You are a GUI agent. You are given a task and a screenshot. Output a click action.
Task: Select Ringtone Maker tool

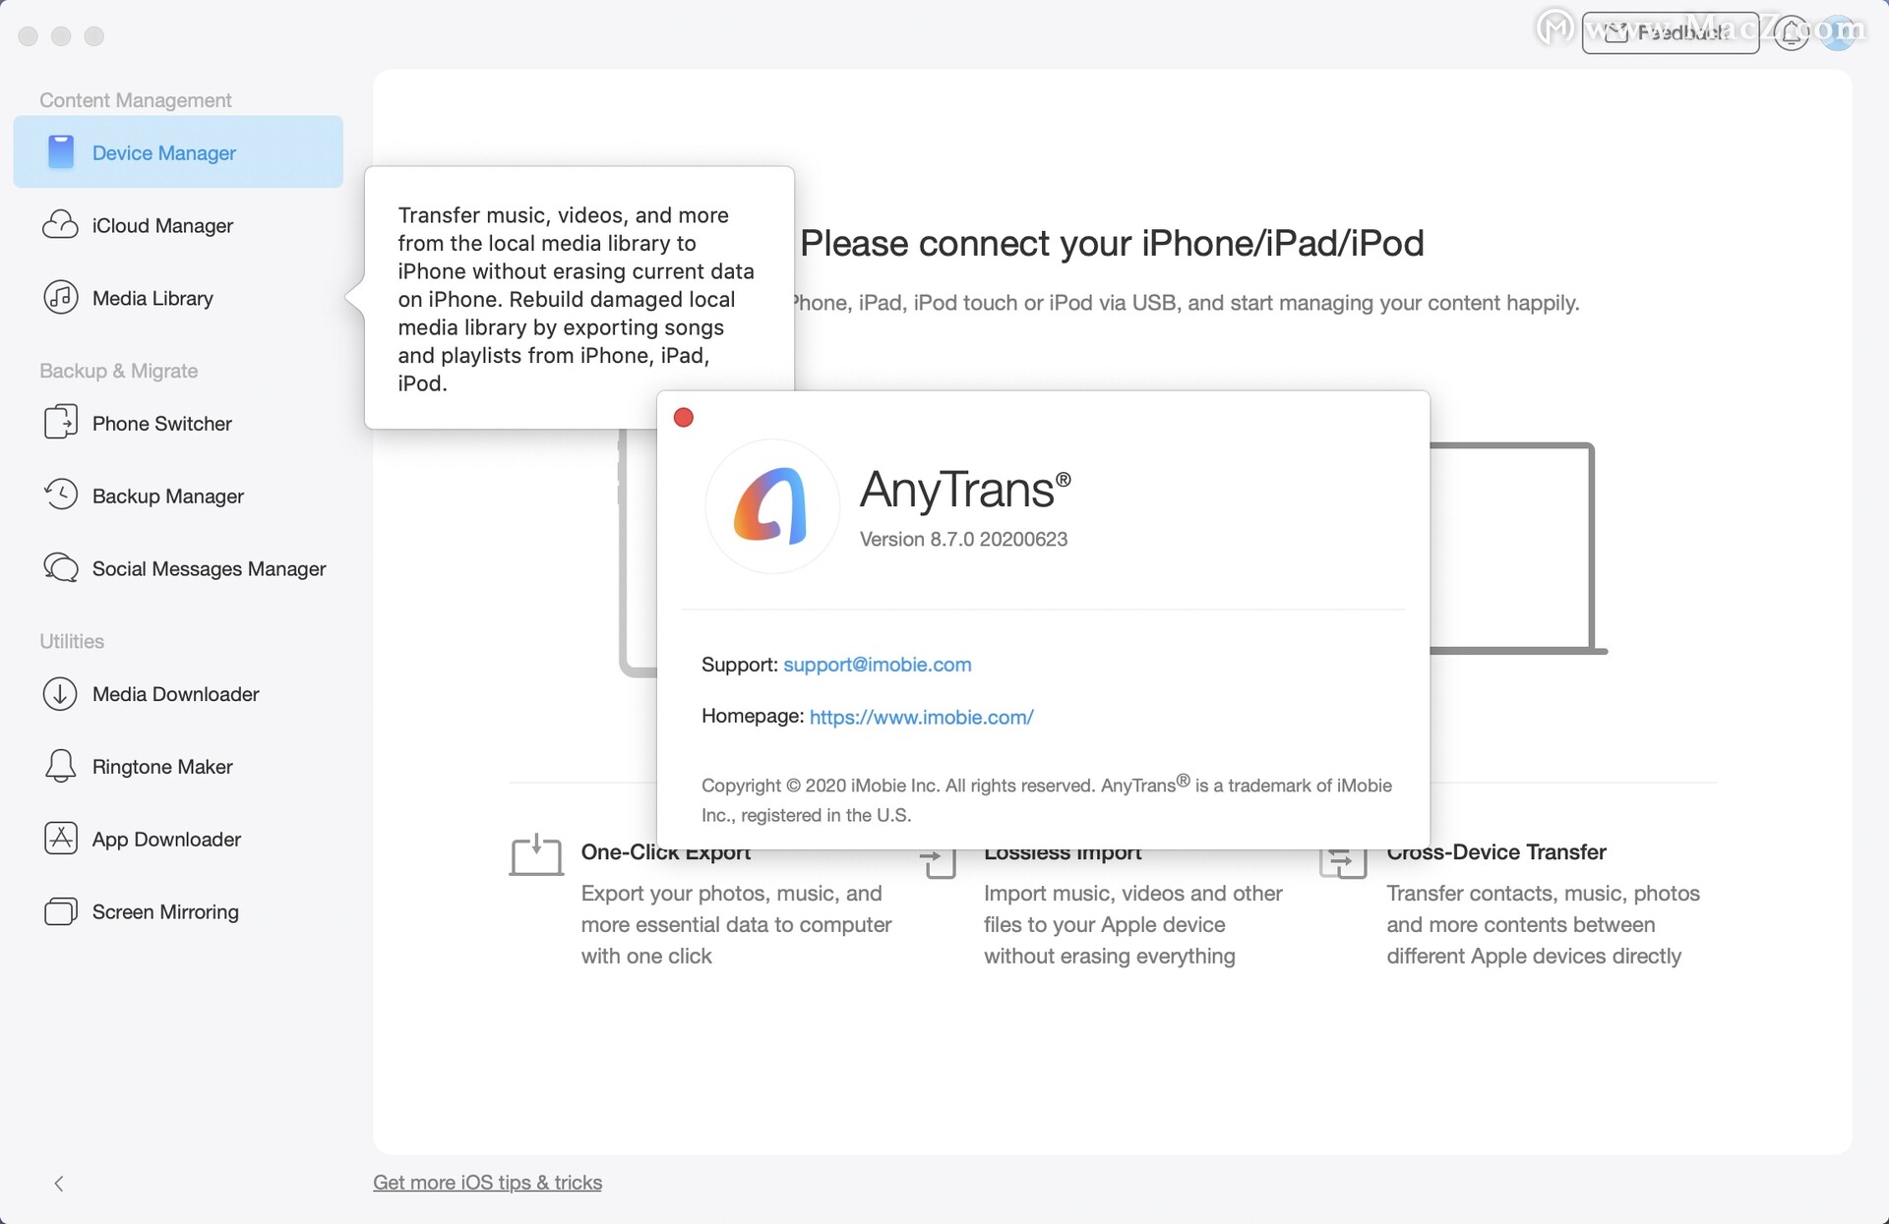point(161,766)
